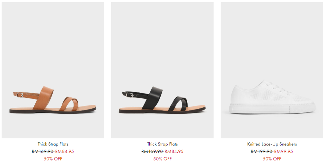This screenshot has width=326, height=165.
Task: Click the silver buckle on the black sandal
Action: coord(129,95)
